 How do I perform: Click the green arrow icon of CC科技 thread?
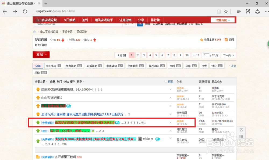click(x=38, y=131)
